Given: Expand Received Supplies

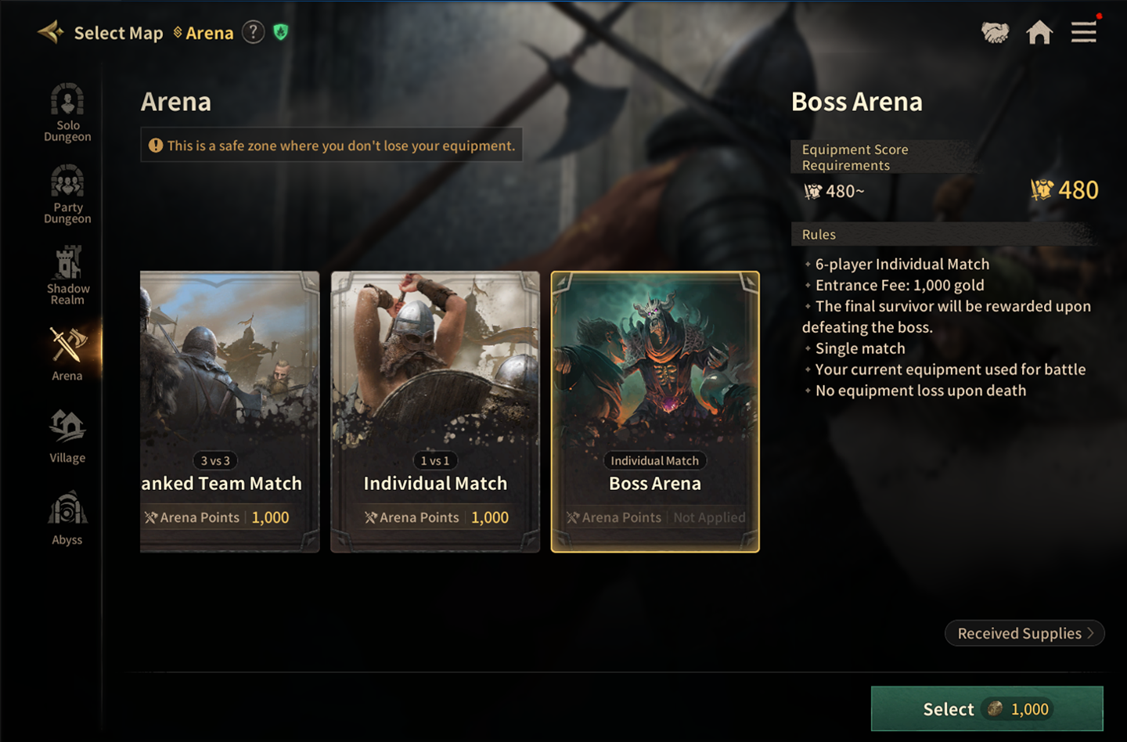Looking at the screenshot, I should coord(1024,633).
